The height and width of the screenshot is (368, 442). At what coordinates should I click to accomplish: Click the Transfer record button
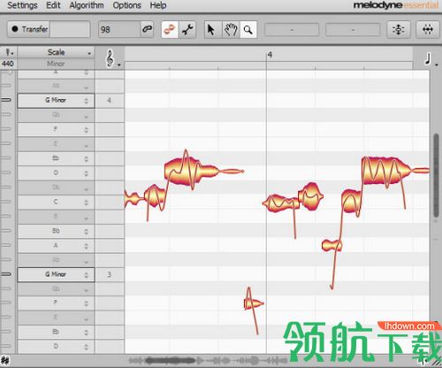(x=29, y=29)
